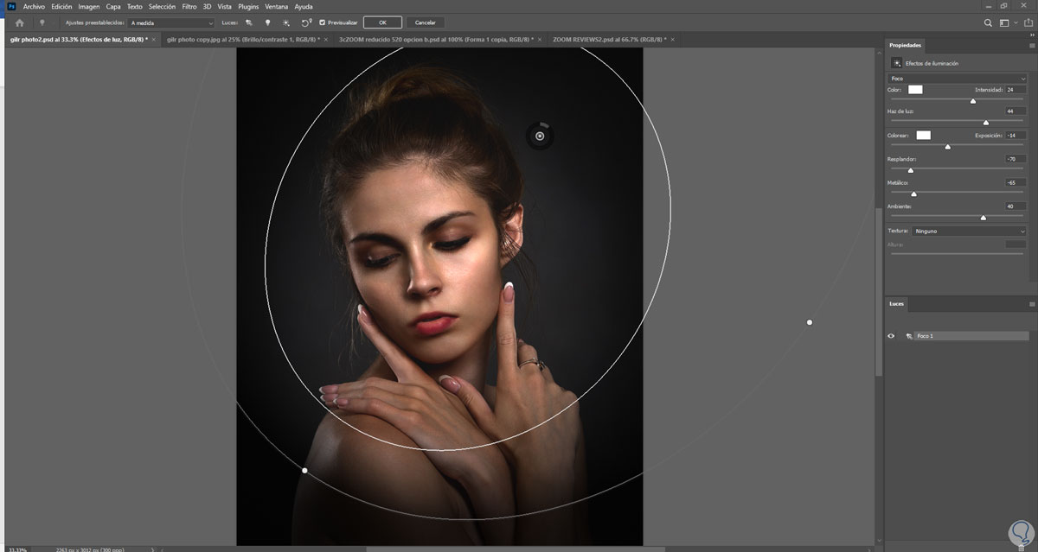
Task: Collapse the right panel dock arrows
Action: 1031,35
